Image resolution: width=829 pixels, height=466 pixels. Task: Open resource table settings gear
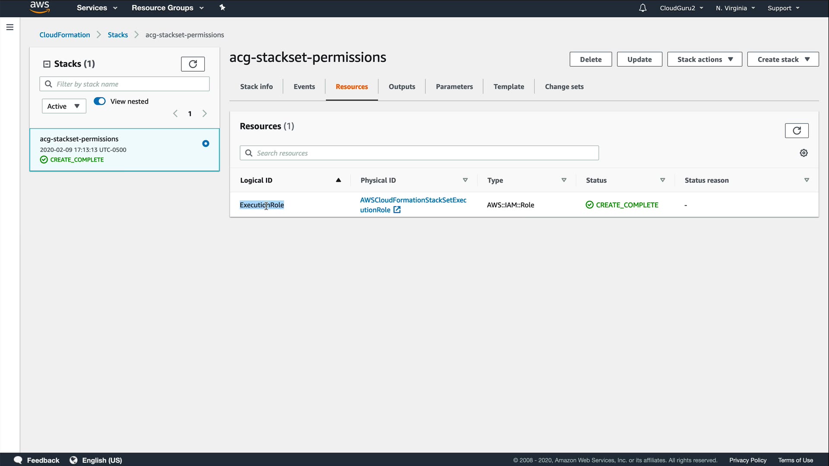coord(804,153)
